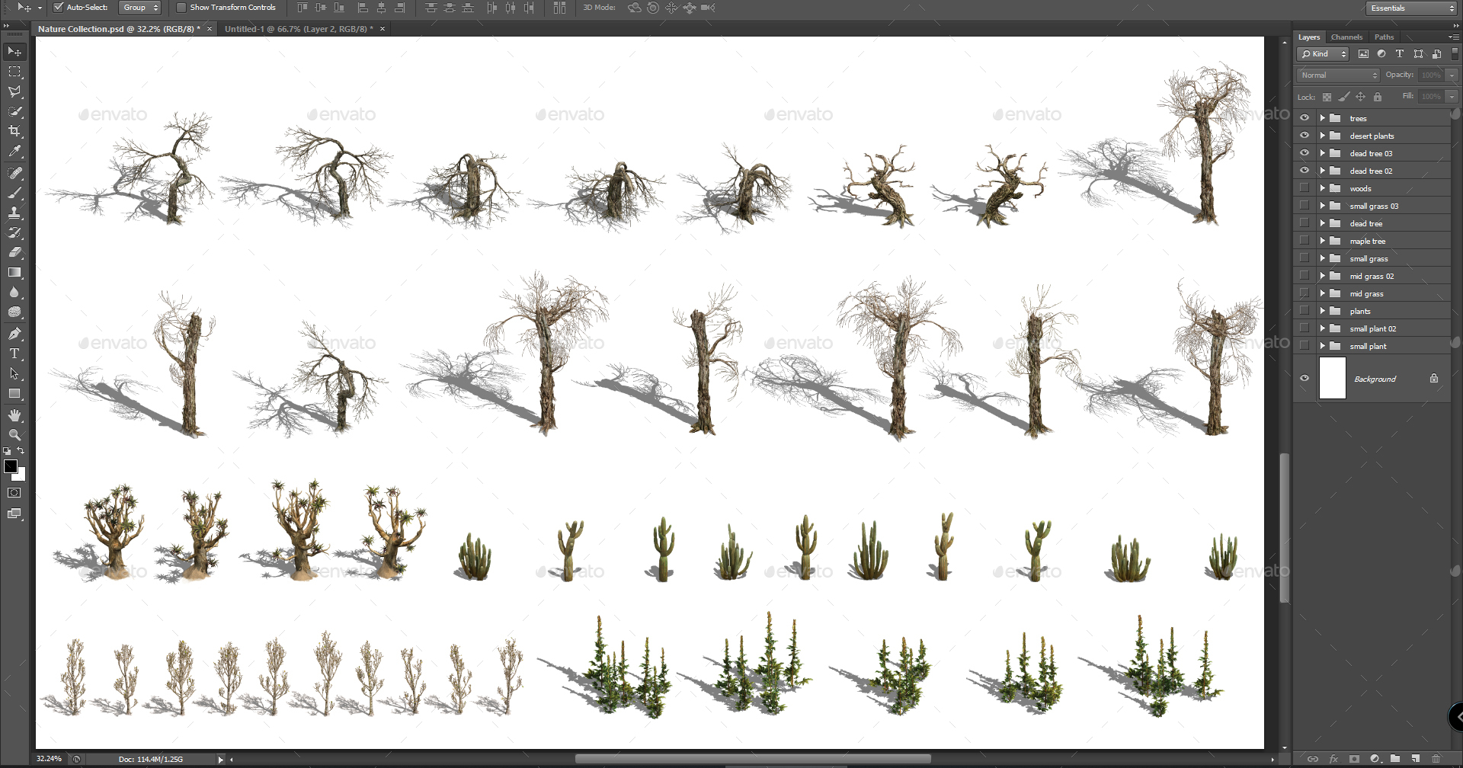The image size is (1463, 768).
Task: Filter layers by pixel layers icon
Action: pos(1363,54)
